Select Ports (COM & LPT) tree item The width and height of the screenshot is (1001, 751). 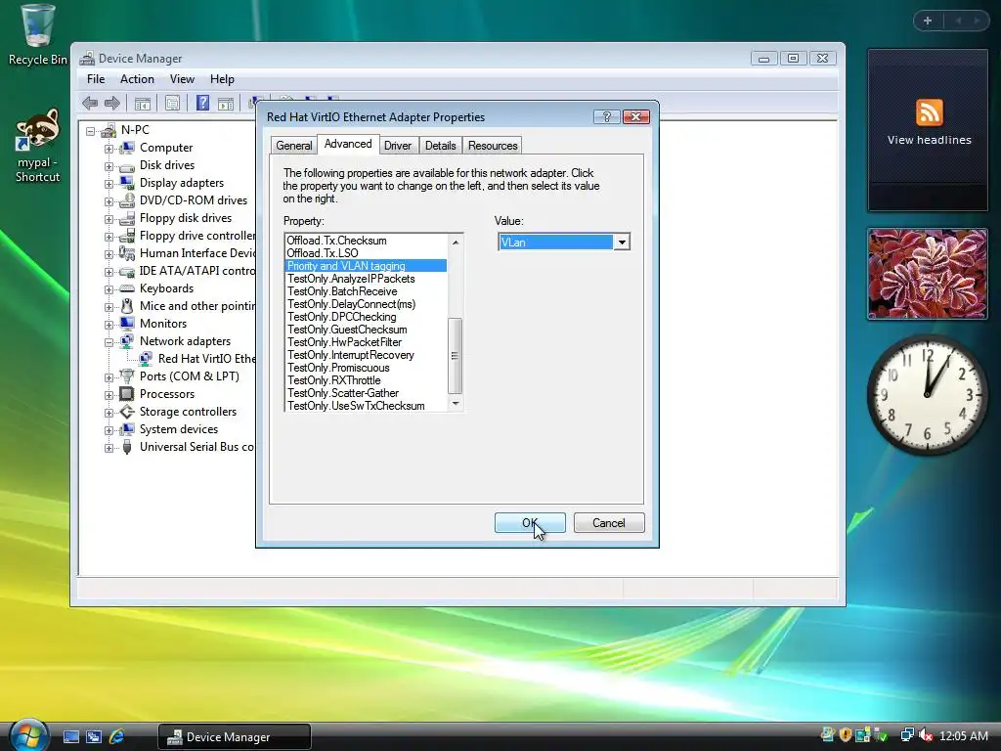(x=189, y=376)
